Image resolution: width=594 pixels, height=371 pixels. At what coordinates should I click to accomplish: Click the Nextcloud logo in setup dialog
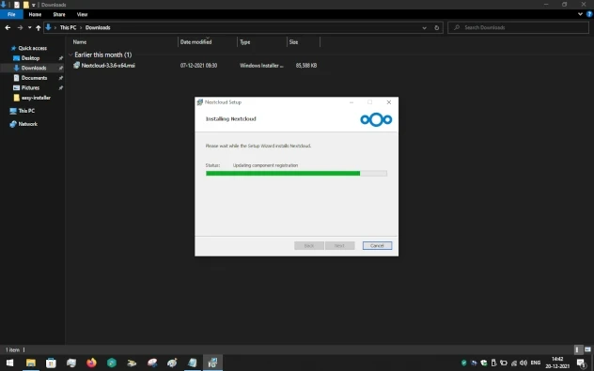376,119
